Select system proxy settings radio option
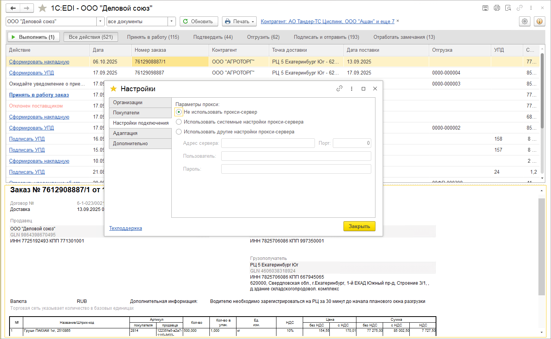 pyautogui.click(x=179, y=122)
